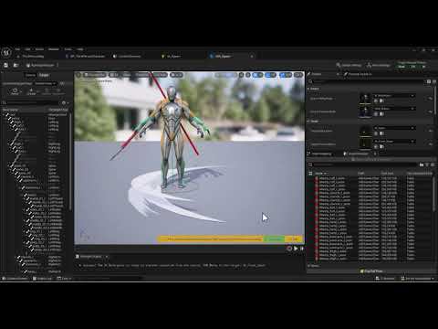This screenshot has width=438, height=329.
Task: Click the coordinate system icon in viewport toolbar
Action: pos(242,75)
